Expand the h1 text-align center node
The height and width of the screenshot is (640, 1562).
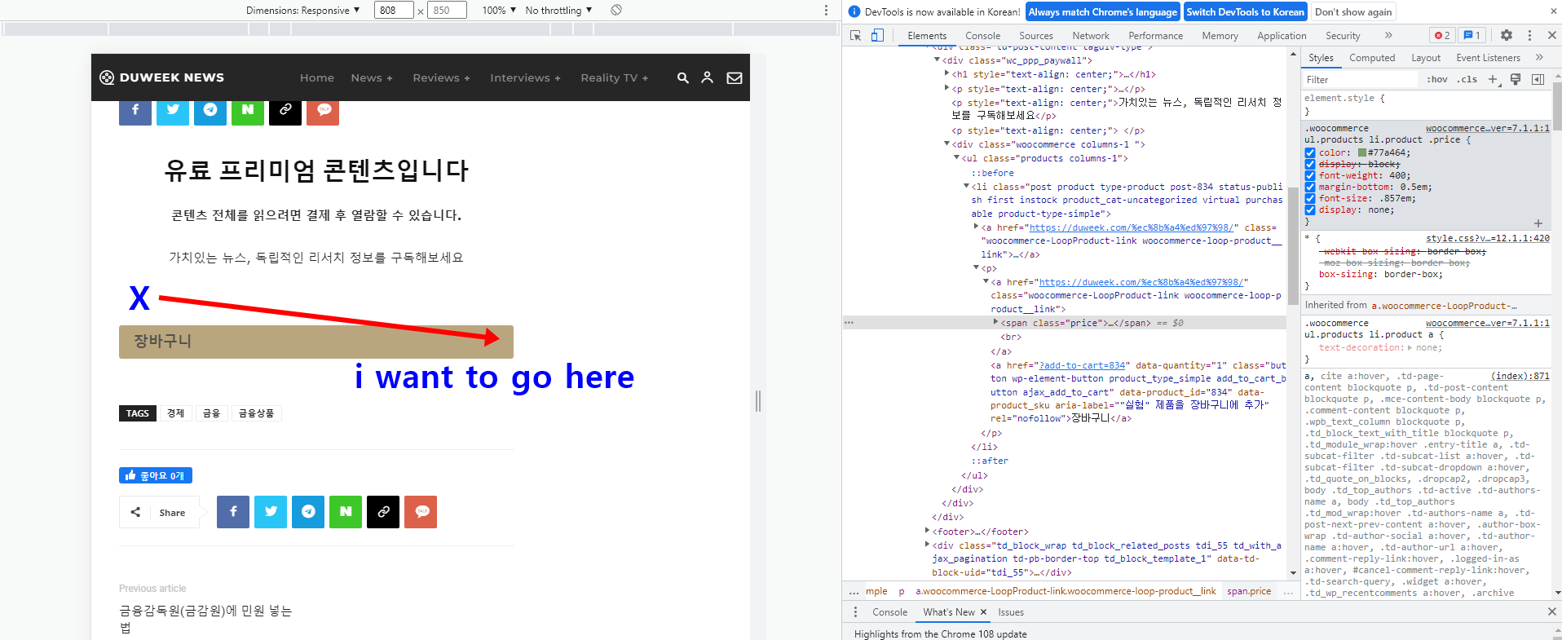pos(946,73)
